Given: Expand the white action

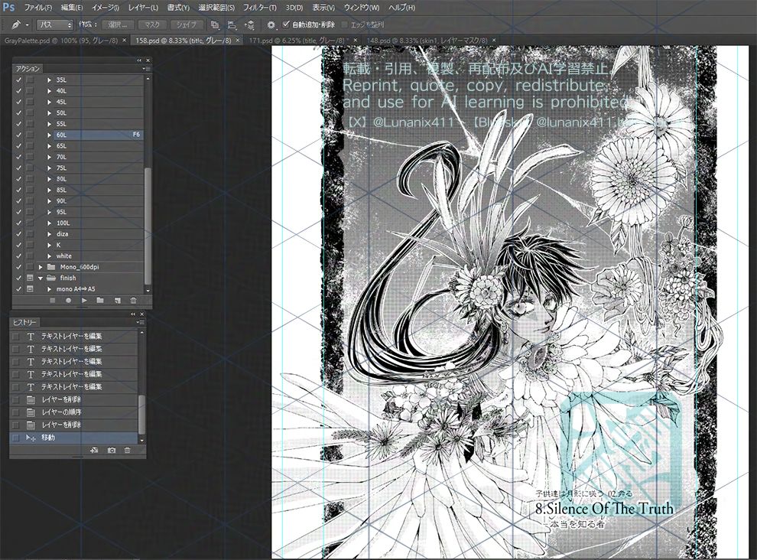Looking at the screenshot, I should (49, 256).
